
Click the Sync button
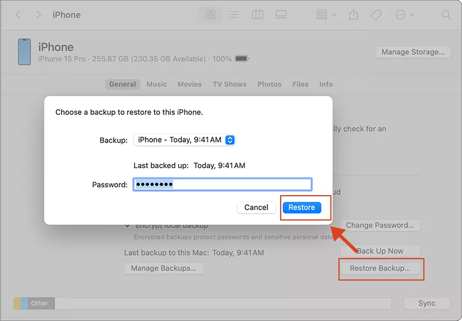pos(427,303)
